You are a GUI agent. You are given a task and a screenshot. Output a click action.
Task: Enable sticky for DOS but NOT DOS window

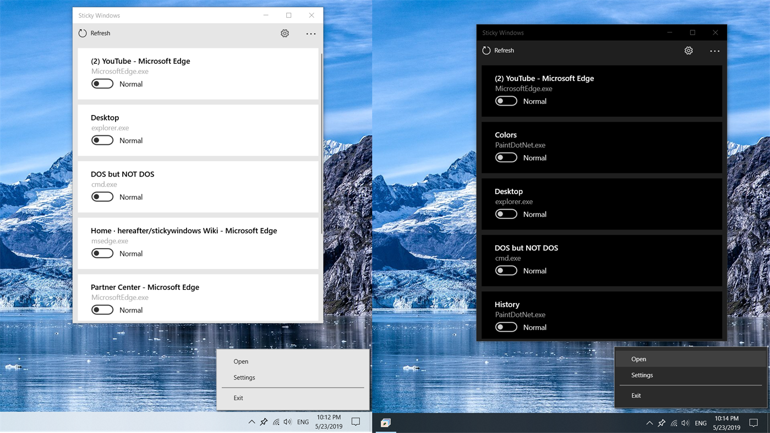pos(102,196)
